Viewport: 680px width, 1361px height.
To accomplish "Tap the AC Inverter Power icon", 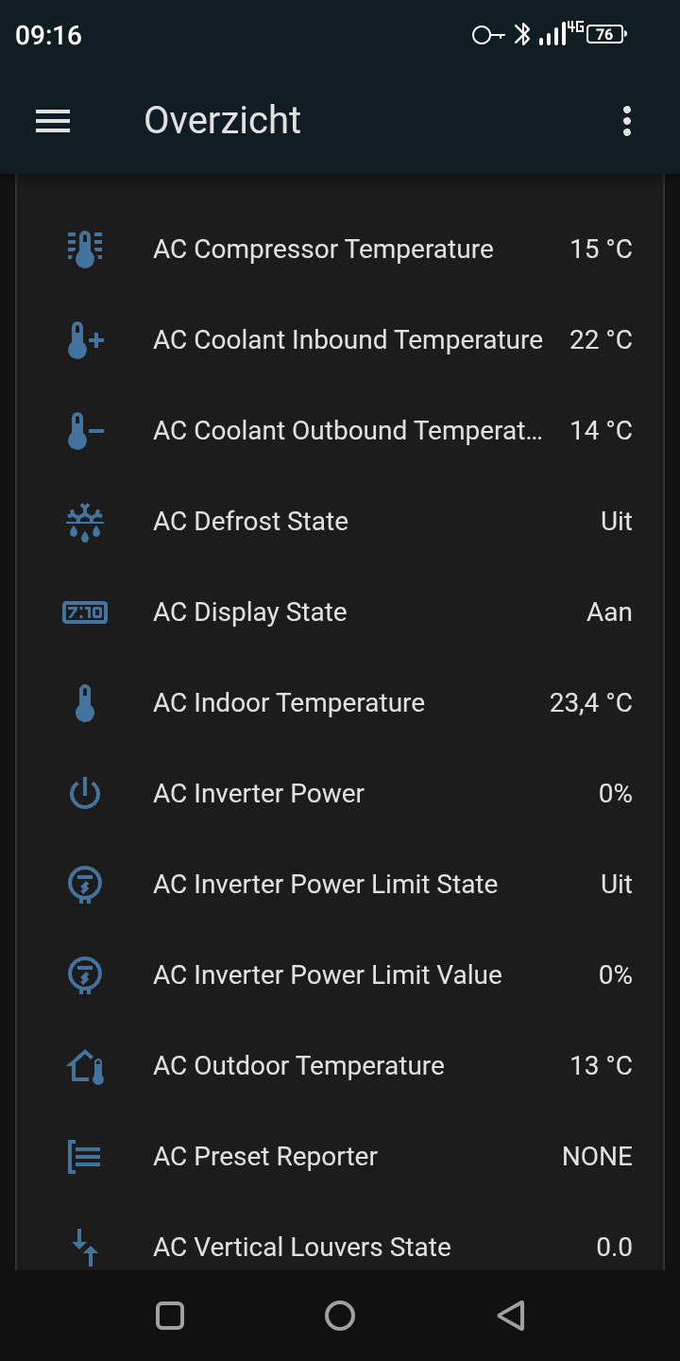I will (x=85, y=794).
